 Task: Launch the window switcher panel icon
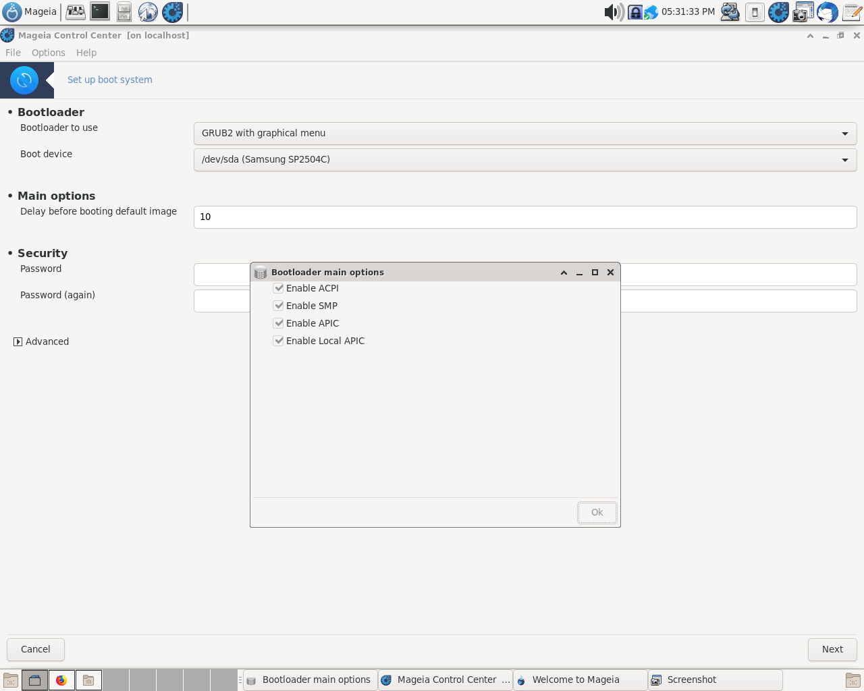[76, 11]
